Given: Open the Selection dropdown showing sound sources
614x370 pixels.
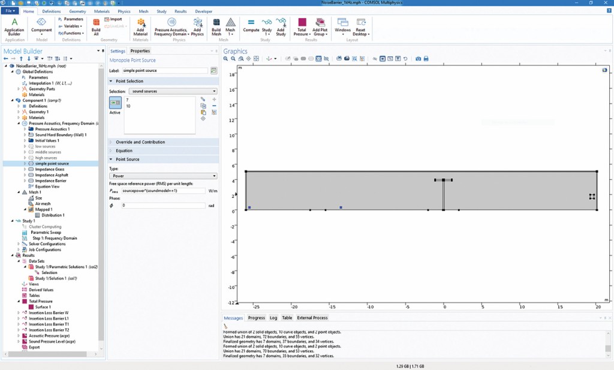Looking at the screenshot, I should point(173,91).
